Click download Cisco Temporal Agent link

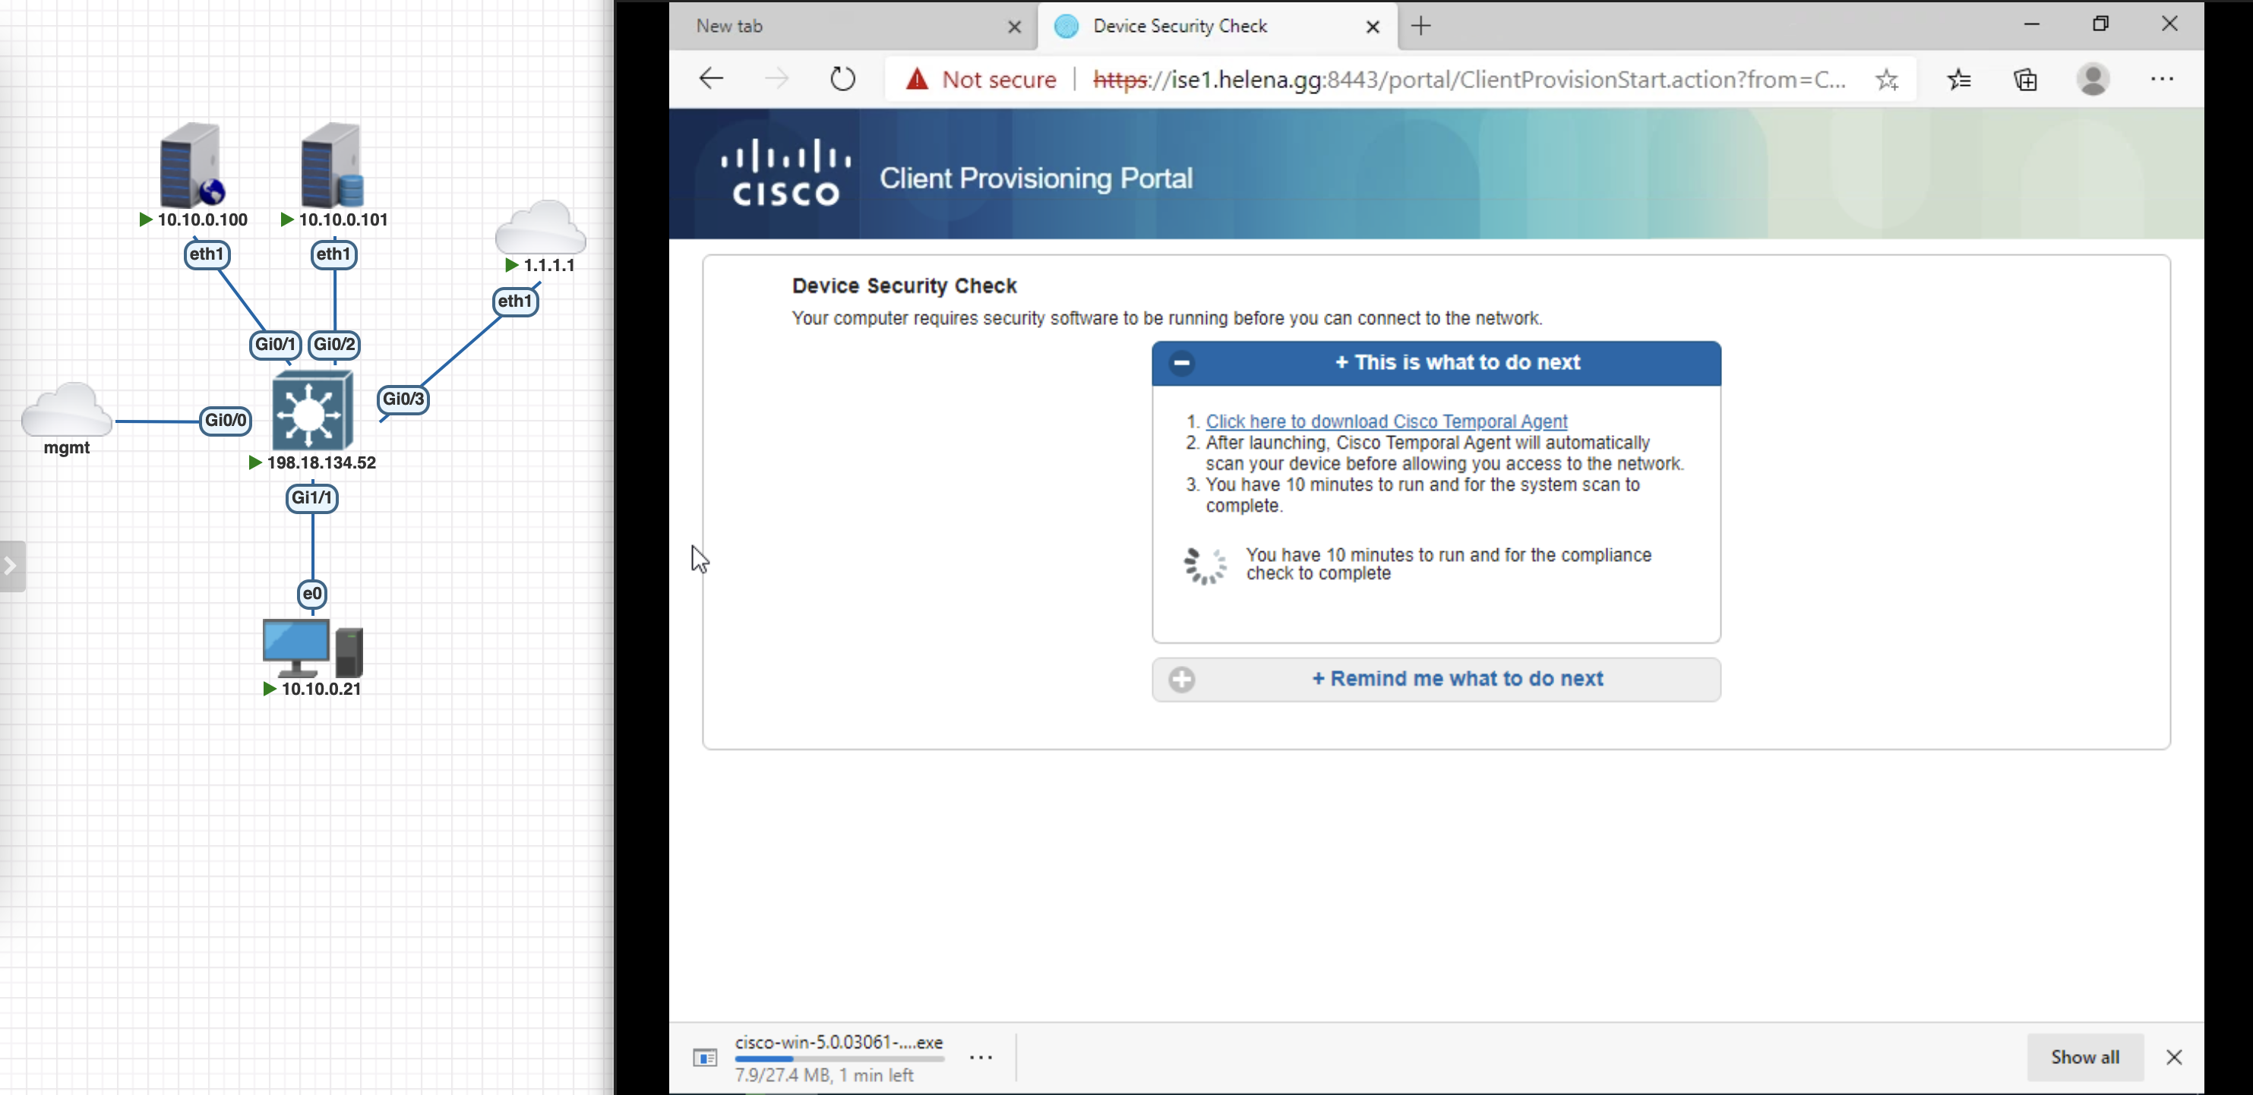point(1386,421)
